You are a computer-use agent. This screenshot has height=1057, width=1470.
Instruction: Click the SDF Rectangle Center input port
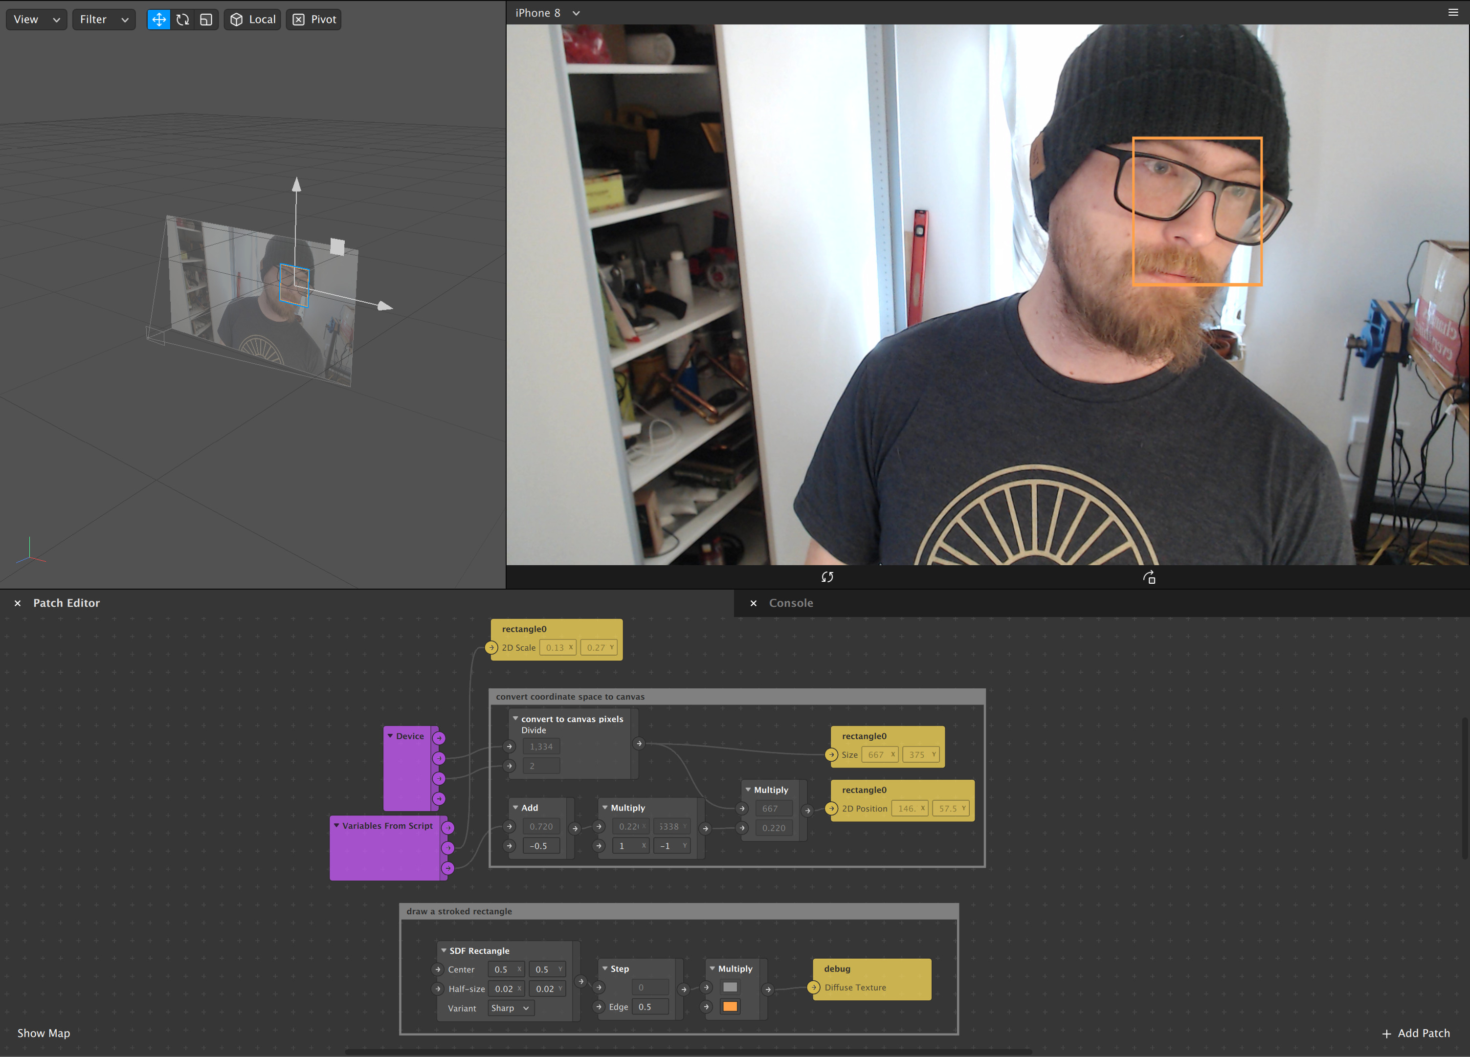(438, 969)
